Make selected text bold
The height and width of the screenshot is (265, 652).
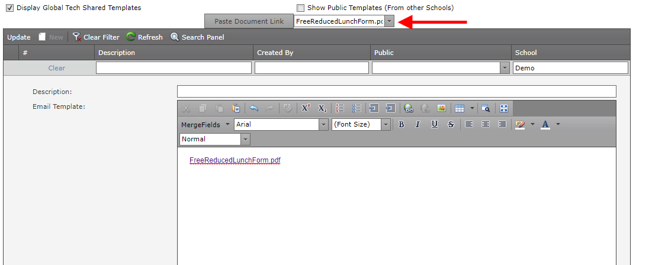click(402, 124)
